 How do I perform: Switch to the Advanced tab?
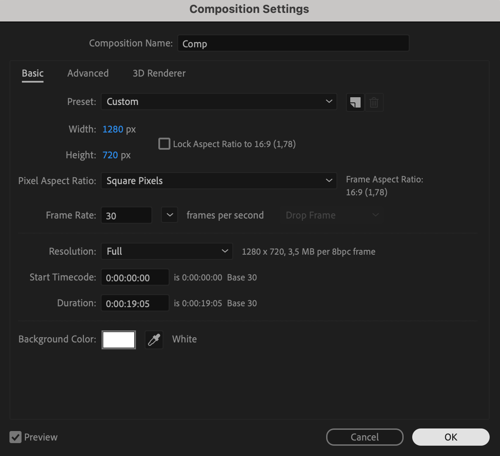tap(88, 74)
